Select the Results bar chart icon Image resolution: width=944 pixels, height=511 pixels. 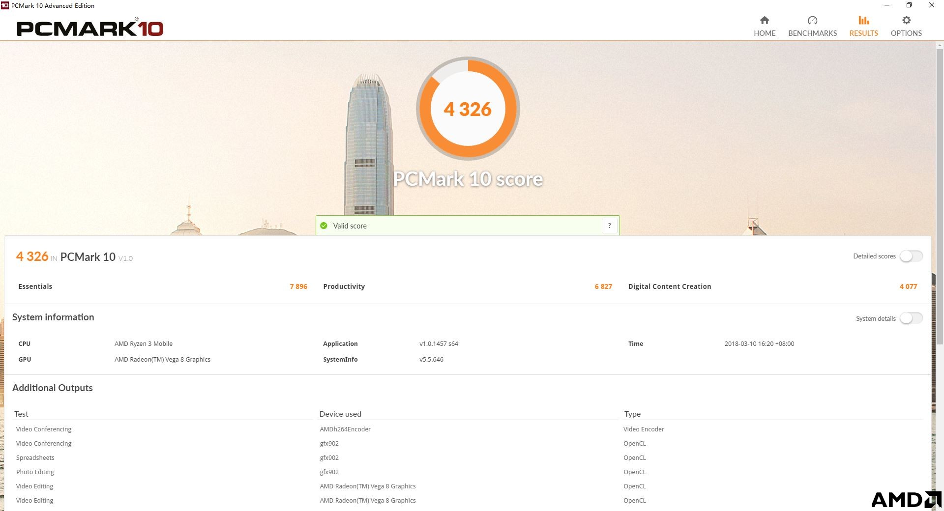pyautogui.click(x=863, y=20)
